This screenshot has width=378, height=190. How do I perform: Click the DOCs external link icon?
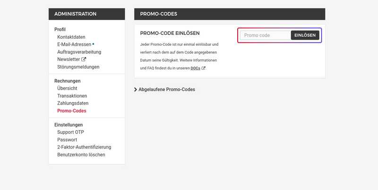[204, 68]
